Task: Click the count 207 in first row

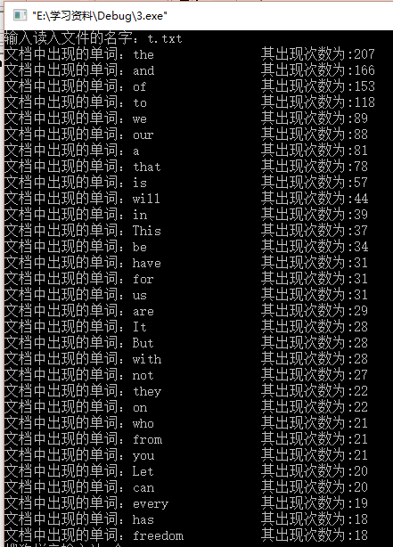Action: pyautogui.click(x=364, y=54)
